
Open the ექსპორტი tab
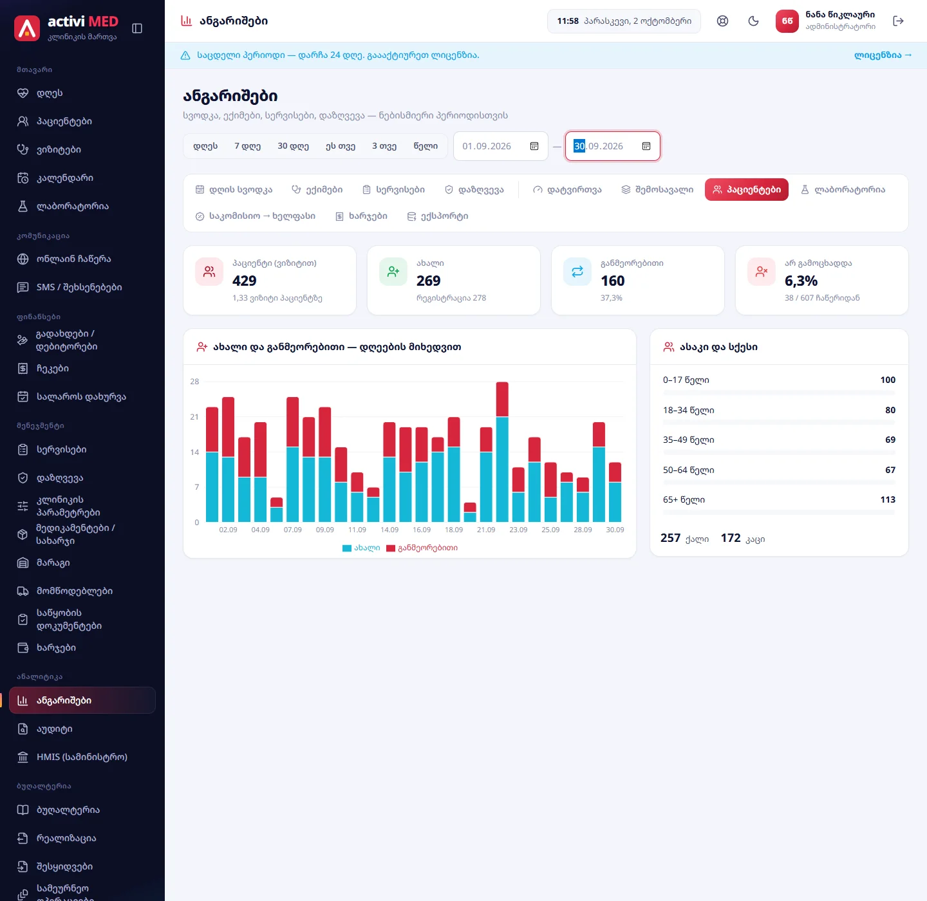tap(438, 216)
